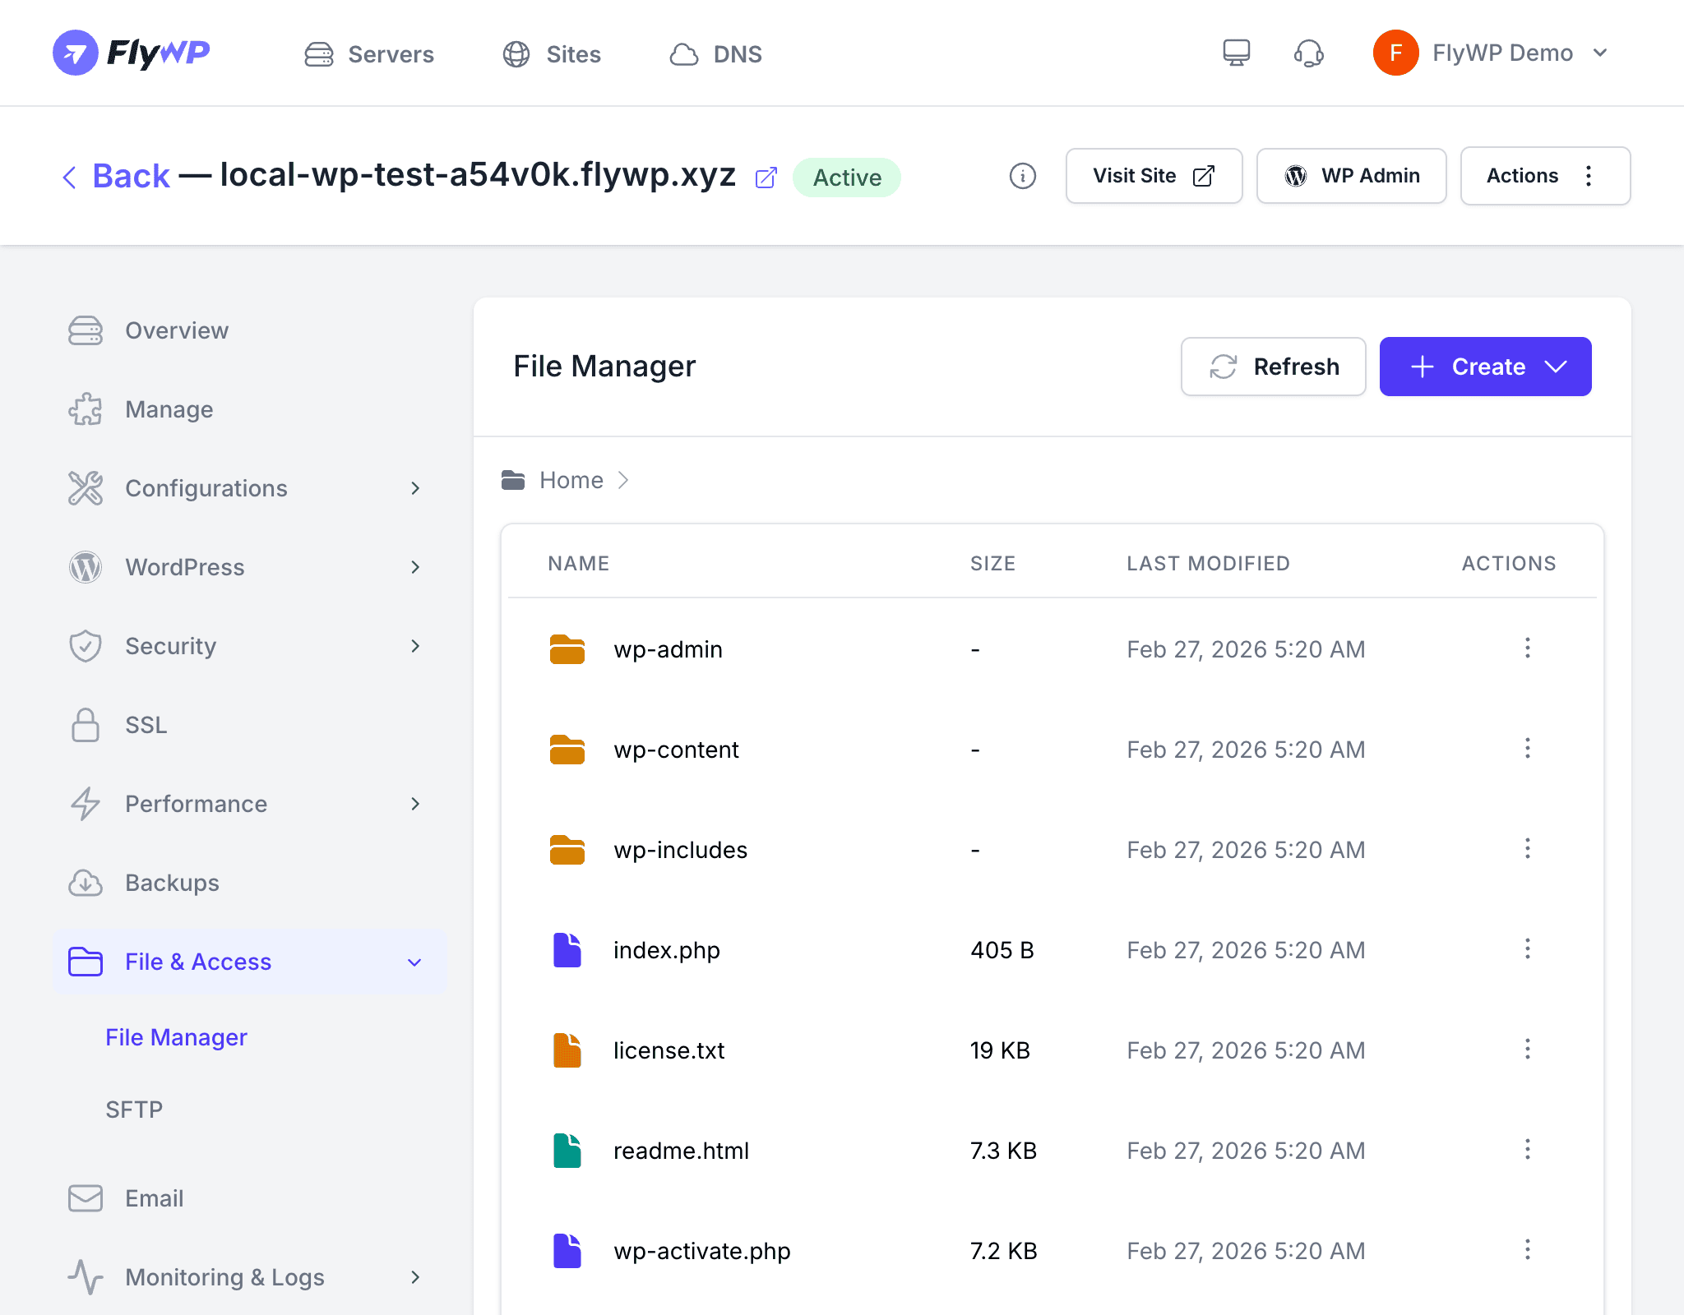Go to Sites in top navigation
The image size is (1684, 1315).
click(552, 54)
